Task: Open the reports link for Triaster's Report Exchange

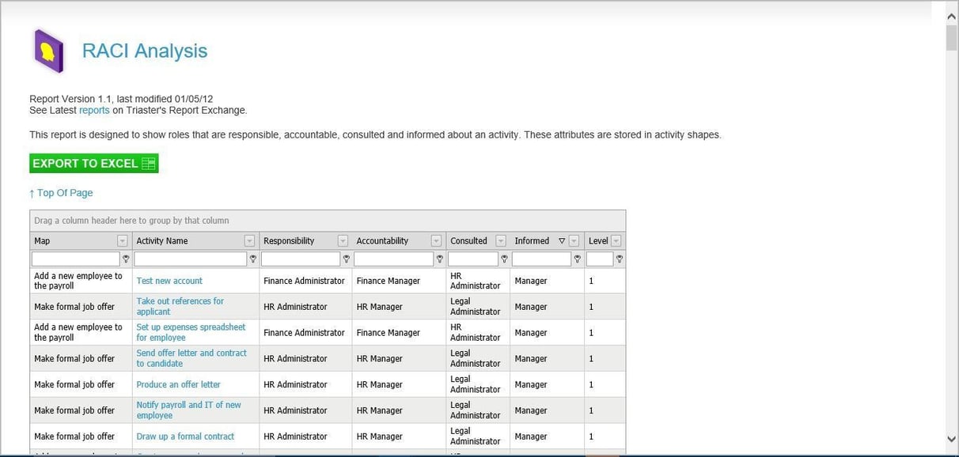Action: pyautogui.click(x=94, y=109)
